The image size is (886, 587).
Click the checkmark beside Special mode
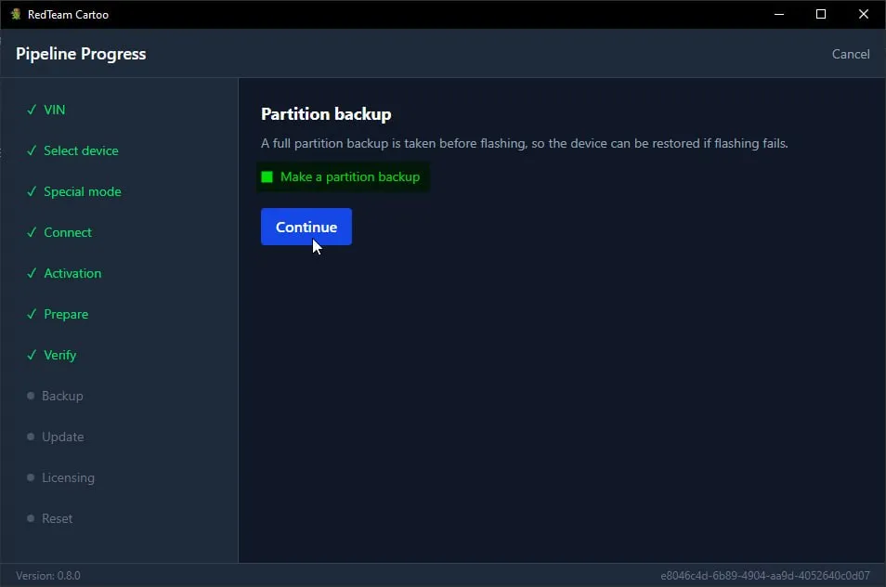point(32,191)
